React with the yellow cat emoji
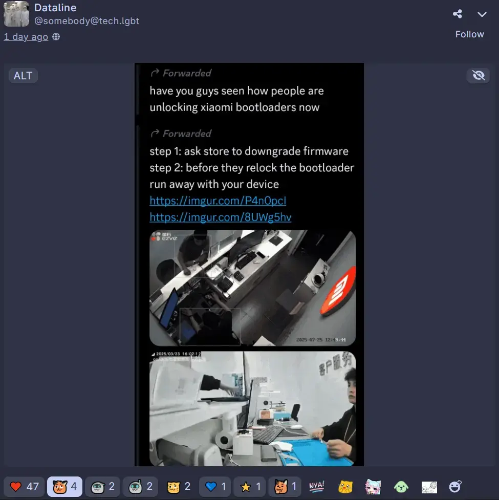The width and height of the screenshot is (499, 500). click(345, 486)
